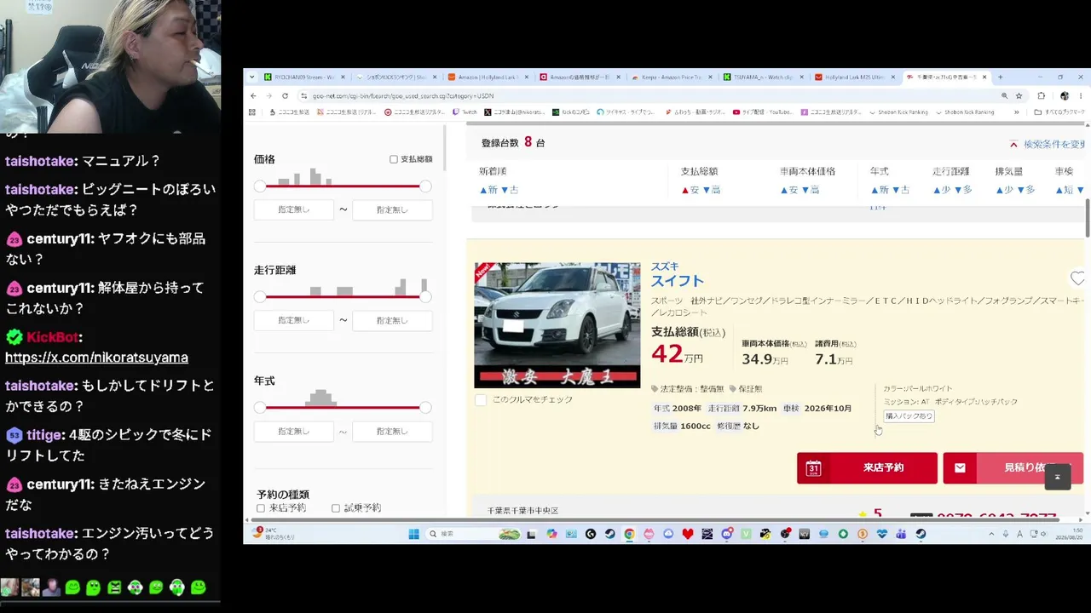This screenshot has width=1091, height=613.
Task: Check the 試乗予約 reservation type box
Action: pyautogui.click(x=335, y=508)
